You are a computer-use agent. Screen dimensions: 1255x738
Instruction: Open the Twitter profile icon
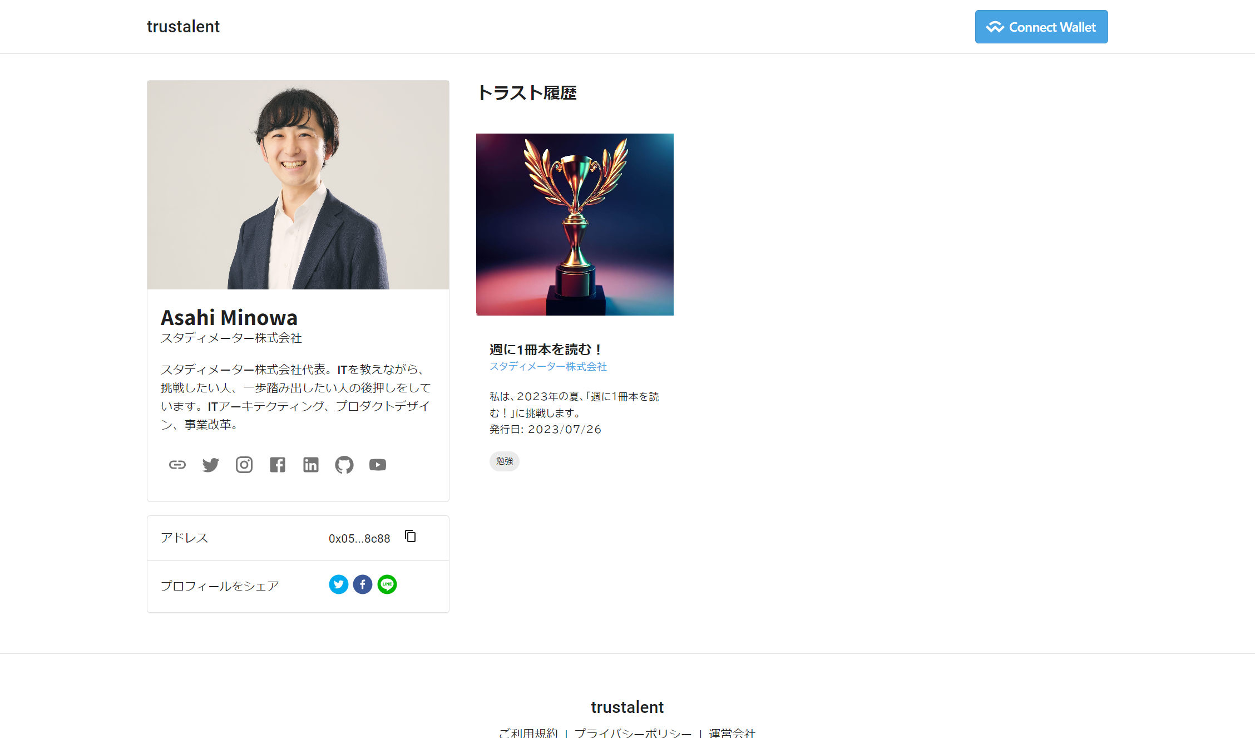click(x=210, y=464)
